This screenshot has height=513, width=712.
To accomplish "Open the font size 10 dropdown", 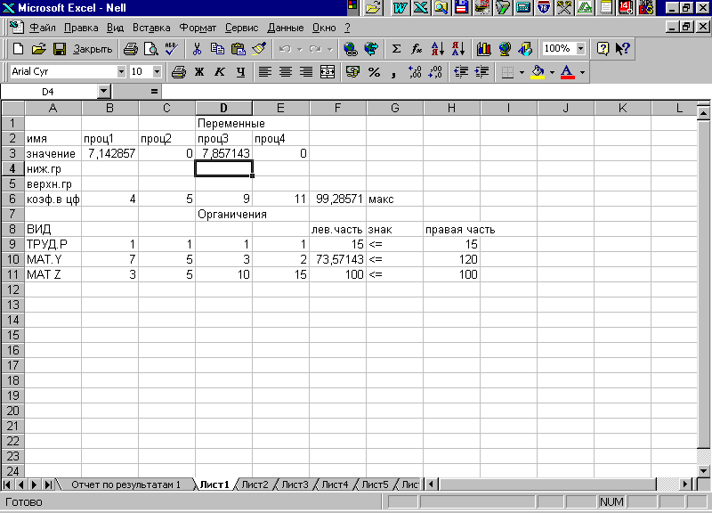I will [157, 72].
